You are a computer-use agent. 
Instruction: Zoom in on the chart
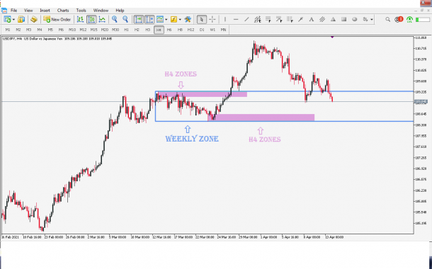(115, 20)
